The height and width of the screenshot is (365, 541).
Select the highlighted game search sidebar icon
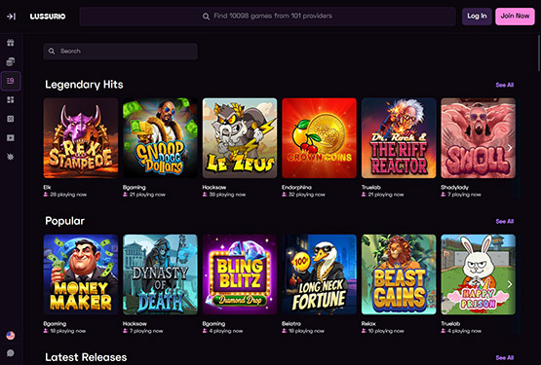coord(11,81)
